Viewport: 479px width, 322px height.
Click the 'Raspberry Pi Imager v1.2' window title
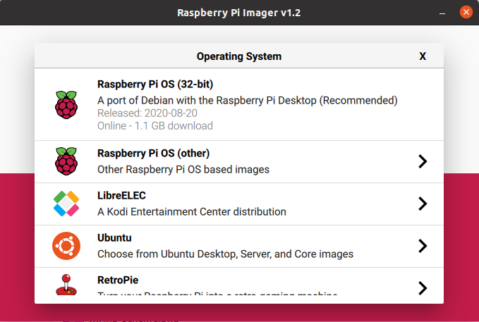[239, 13]
